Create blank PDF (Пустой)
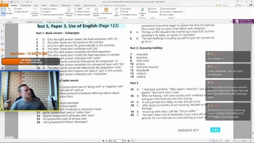The height and width of the screenshot is (143, 254). coord(124,12)
